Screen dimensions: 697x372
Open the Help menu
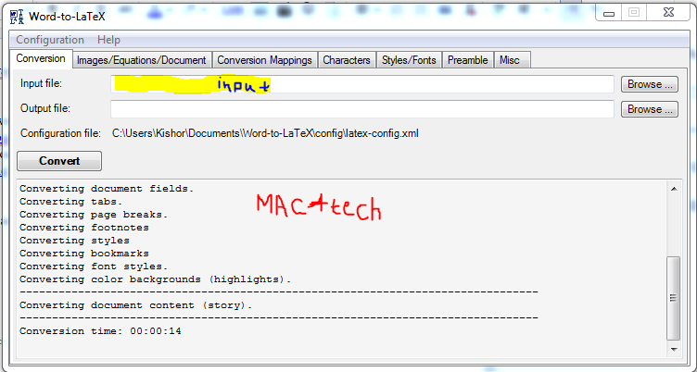point(108,40)
